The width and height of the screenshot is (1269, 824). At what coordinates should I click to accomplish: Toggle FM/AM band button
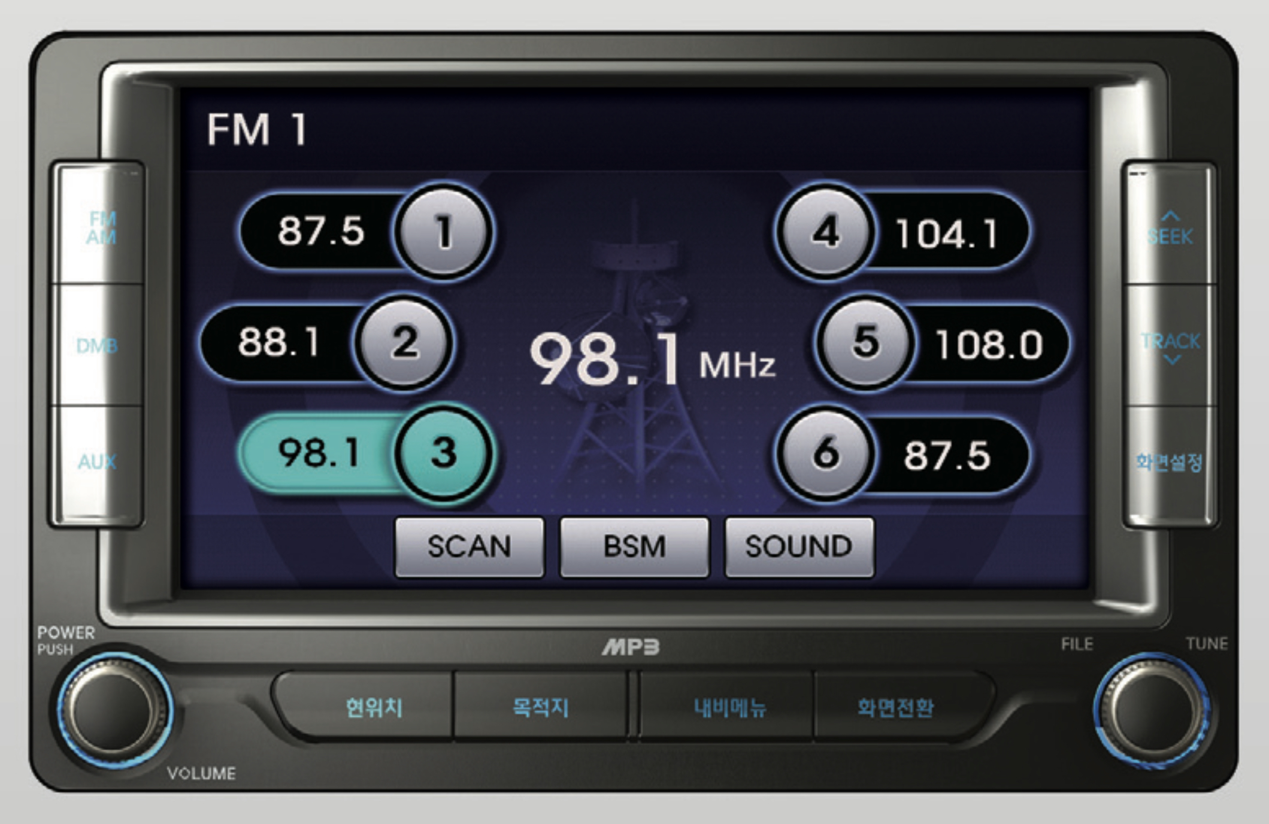click(99, 228)
